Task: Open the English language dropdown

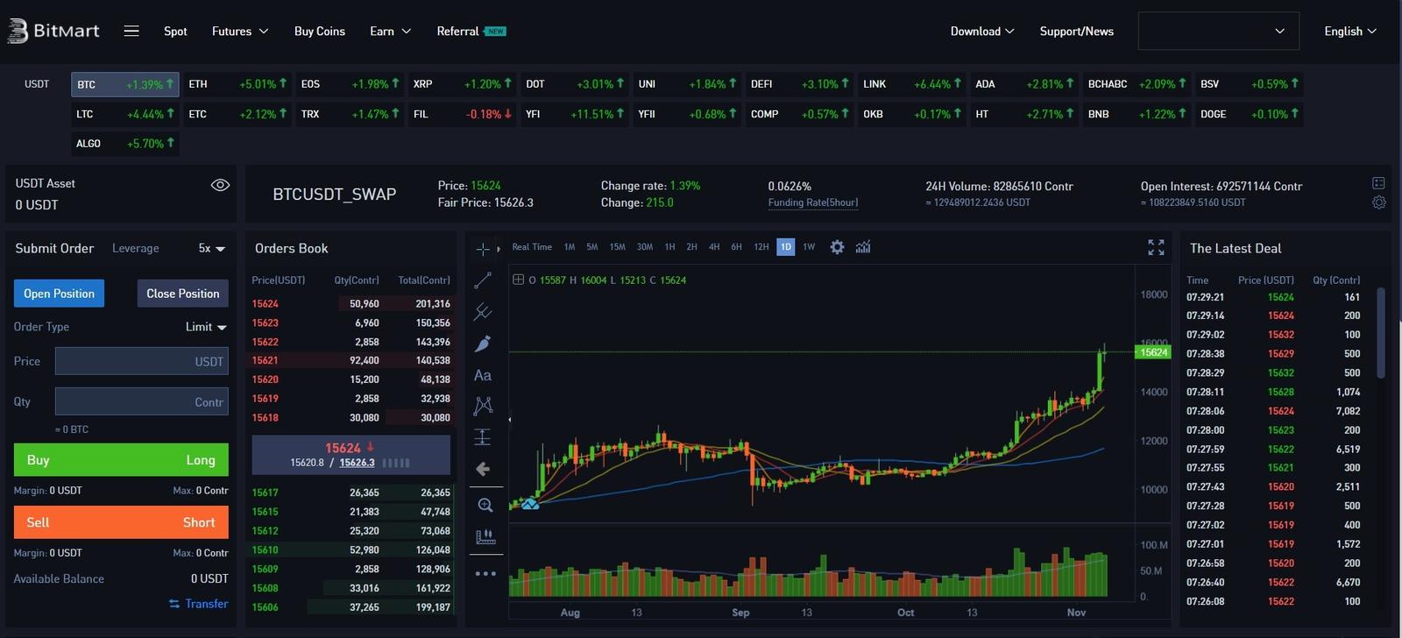Action: pos(1350,31)
